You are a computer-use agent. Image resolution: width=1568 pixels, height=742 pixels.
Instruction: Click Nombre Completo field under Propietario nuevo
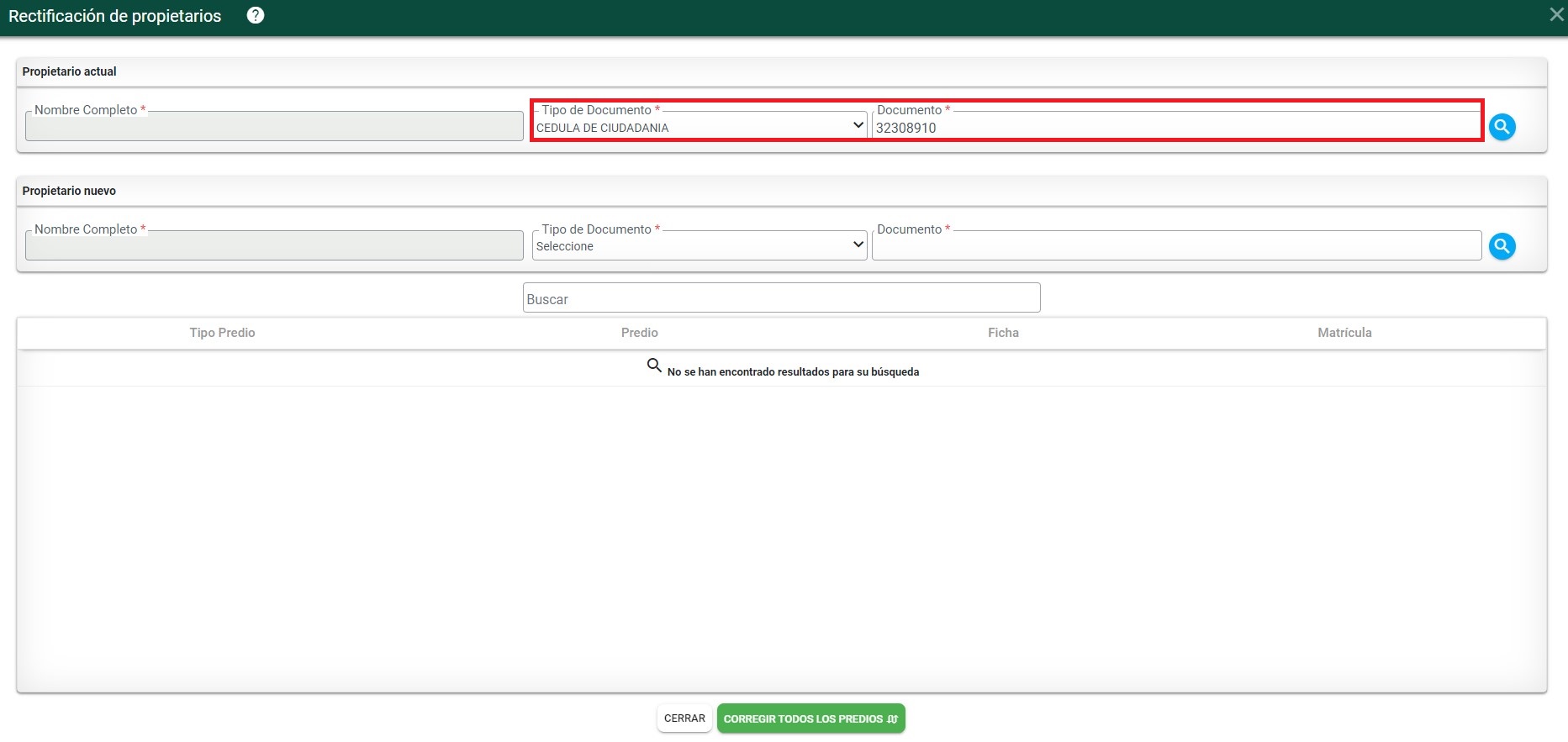click(x=274, y=246)
